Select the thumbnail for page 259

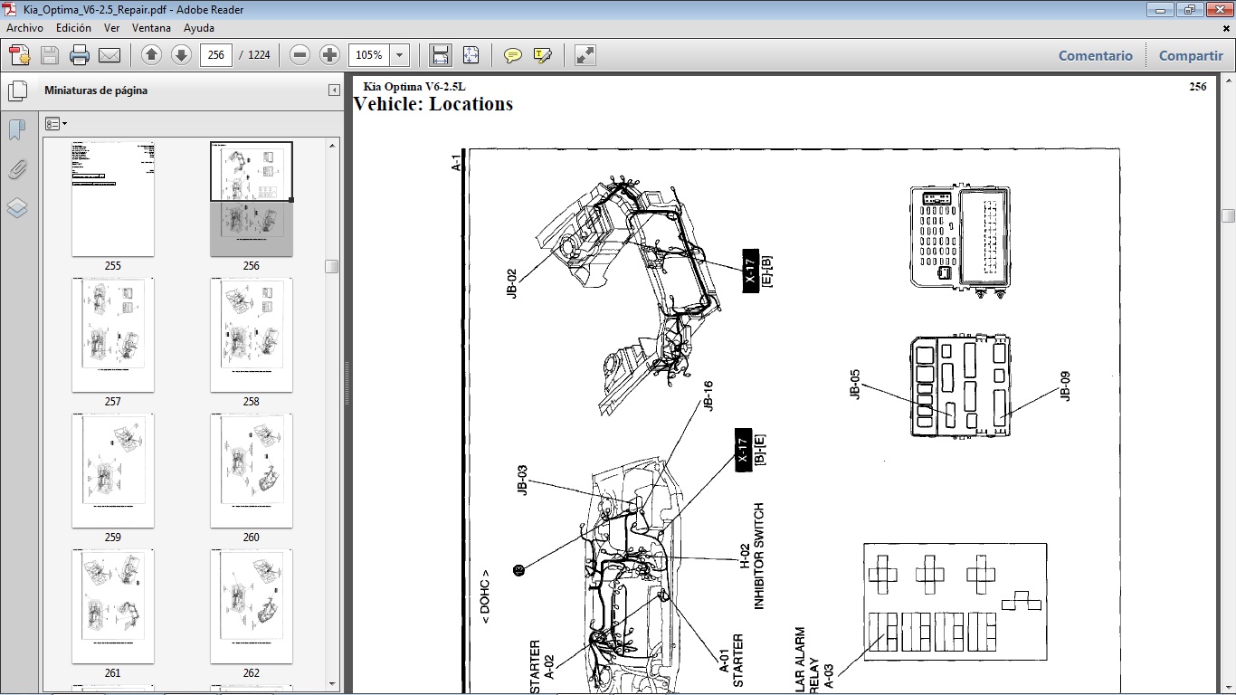[112, 470]
